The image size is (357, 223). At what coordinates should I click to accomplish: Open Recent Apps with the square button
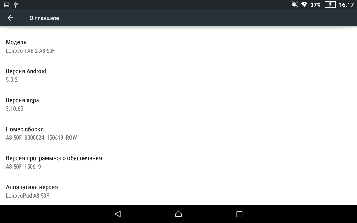tap(239, 214)
